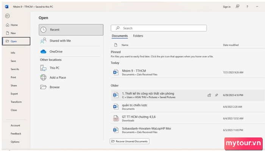Click the Search input field

coord(159,28)
